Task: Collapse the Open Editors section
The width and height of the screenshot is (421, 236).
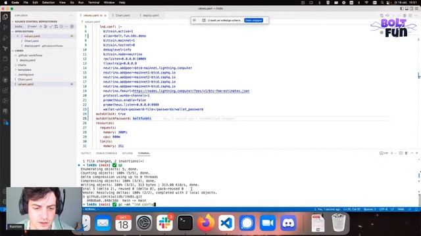Action: [24, 31]
